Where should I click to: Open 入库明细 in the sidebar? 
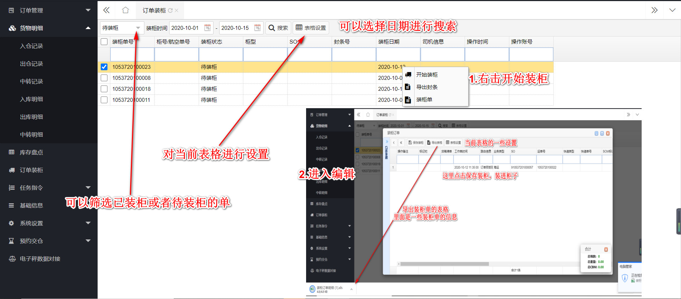click(32, 99)
